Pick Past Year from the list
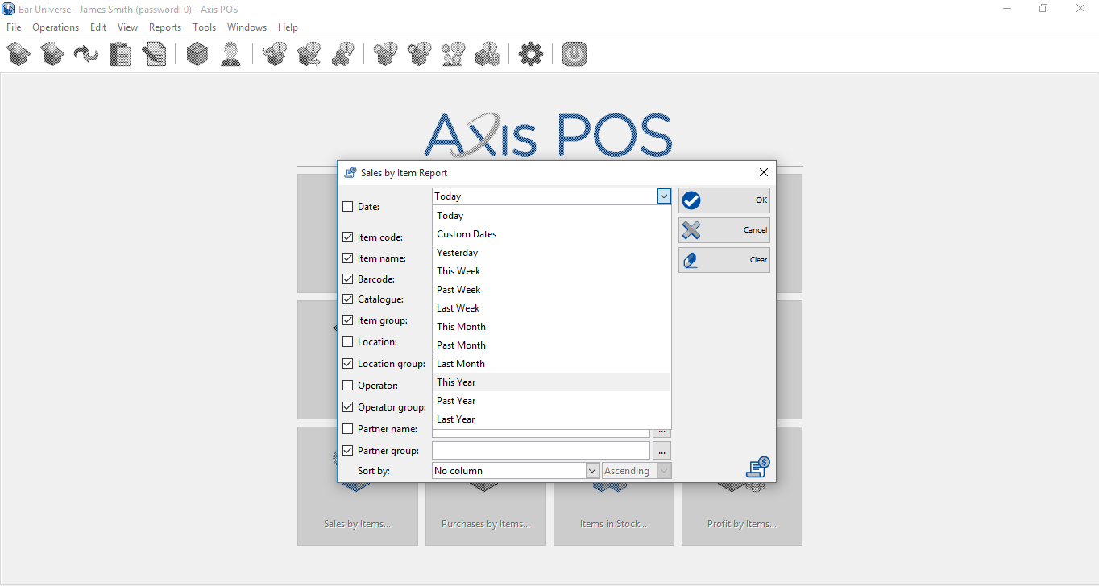Screen dimensions: 1099x586 pyautogui.click(x=551, y=401)
